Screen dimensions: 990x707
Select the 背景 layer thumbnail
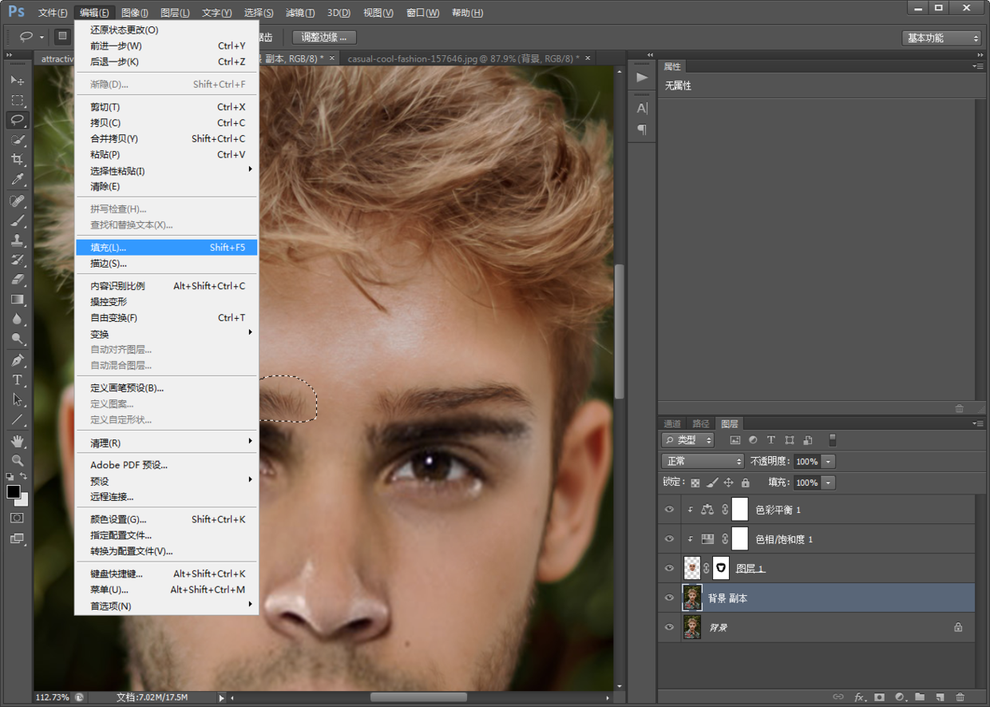(x=691, y=627)
